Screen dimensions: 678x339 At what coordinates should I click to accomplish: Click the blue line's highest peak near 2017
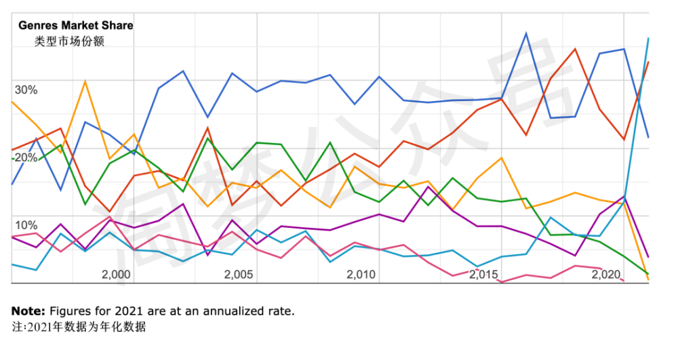click(526, 33)
